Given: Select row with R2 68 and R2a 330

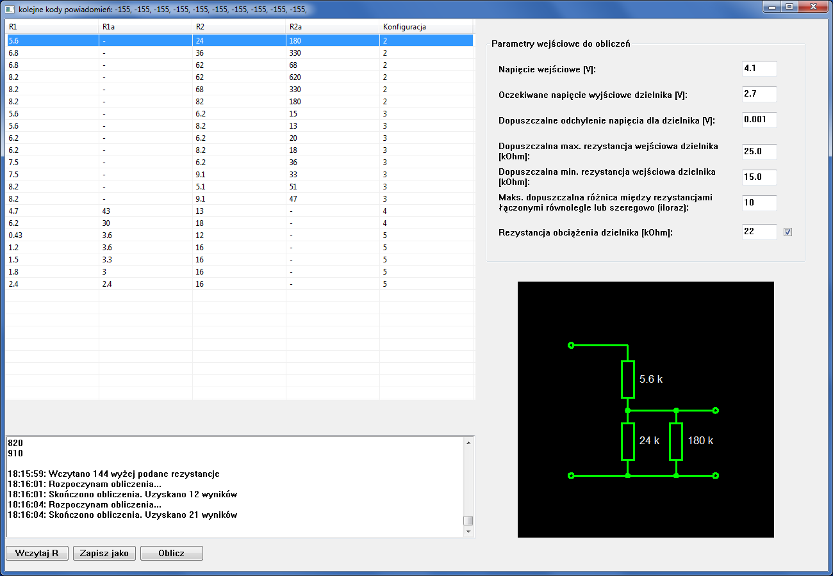Looking at the screenshot, I should click(x=239, y=89).
